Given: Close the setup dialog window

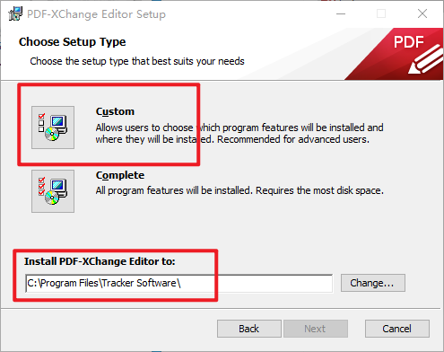Looking at the screenshot, I should point(422,13).
